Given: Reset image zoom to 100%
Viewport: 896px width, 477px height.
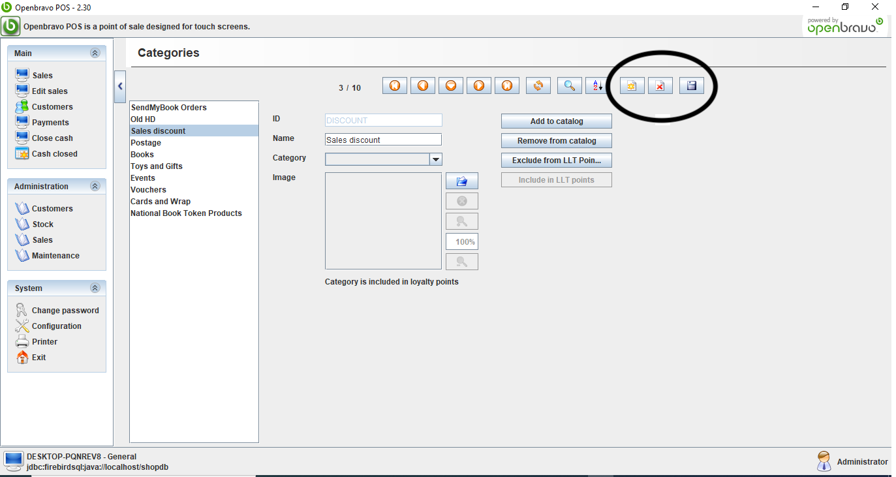Looking at the screenshot, I should click(462, 241).
